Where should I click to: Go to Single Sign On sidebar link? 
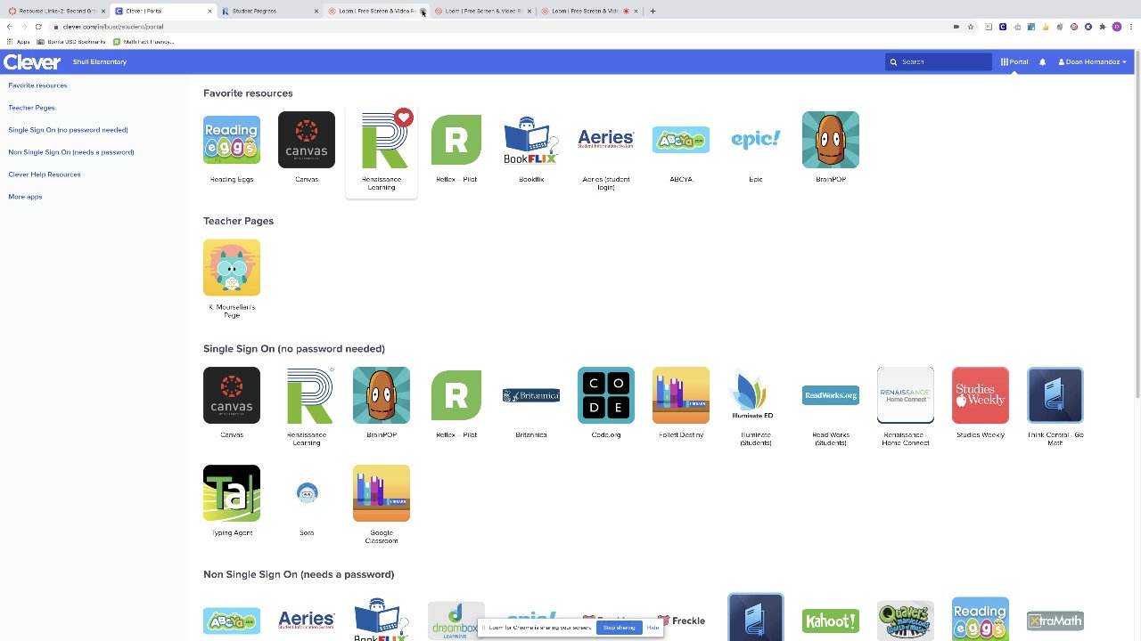coord(68,130)
